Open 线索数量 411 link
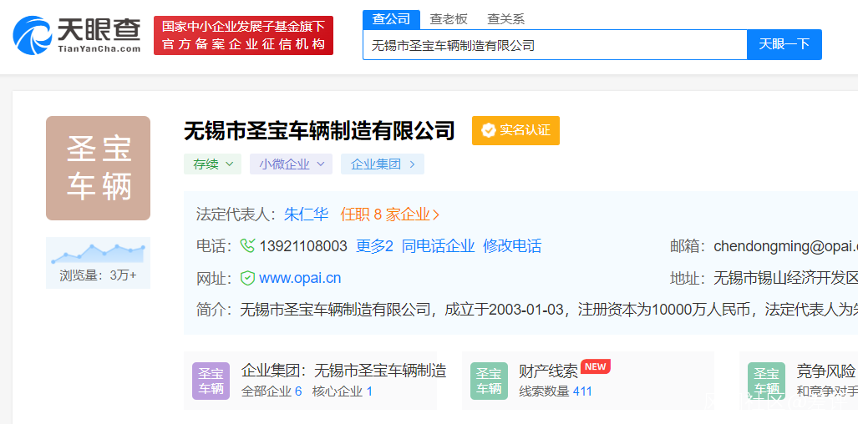This screenshot has height=424, width=858. (556, 391)
